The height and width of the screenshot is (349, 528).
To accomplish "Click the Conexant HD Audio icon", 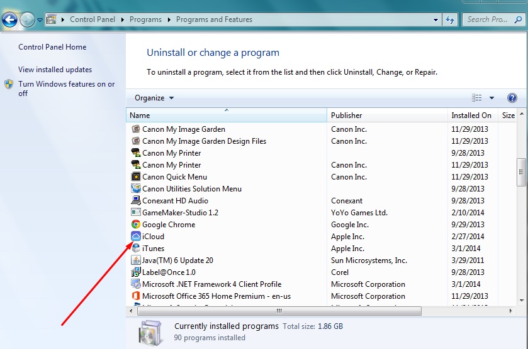I will pyautogui.click(x=136, y=200).
